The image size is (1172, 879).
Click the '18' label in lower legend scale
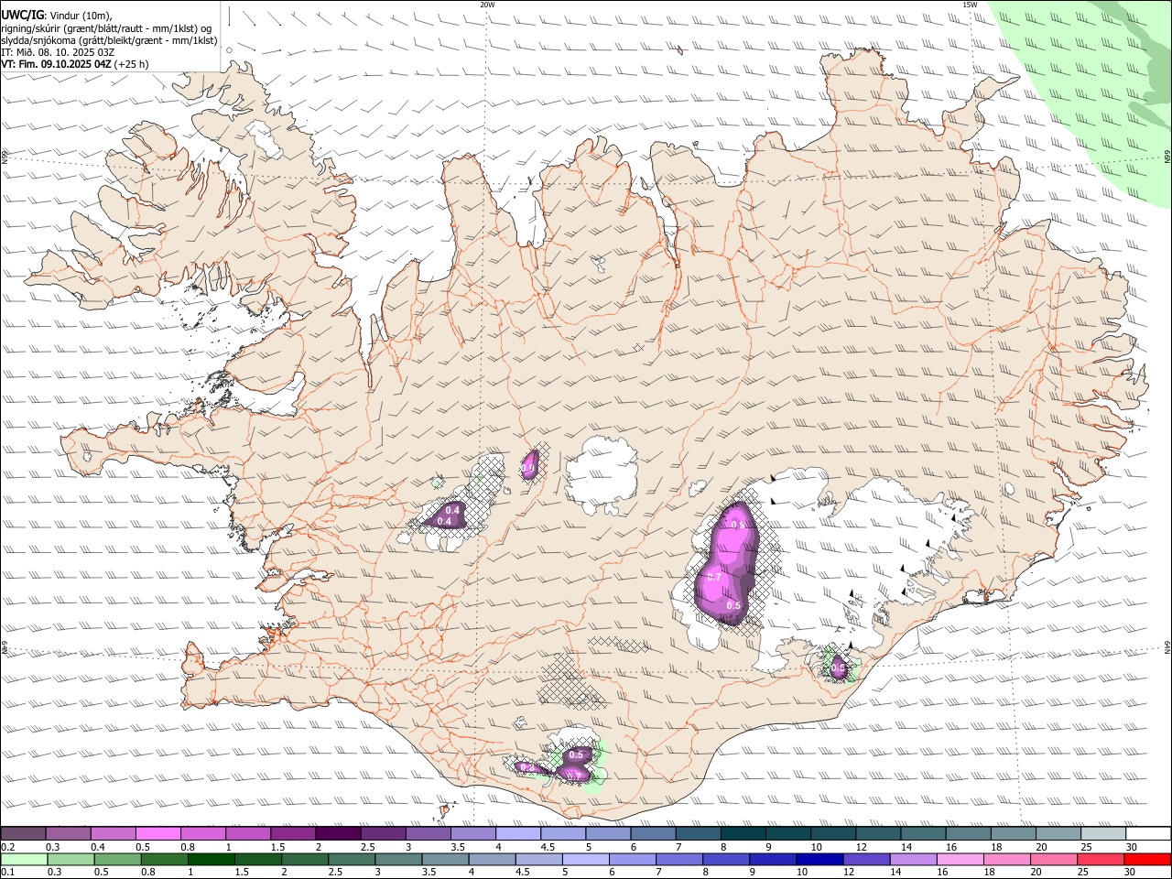tap(989, 873)
